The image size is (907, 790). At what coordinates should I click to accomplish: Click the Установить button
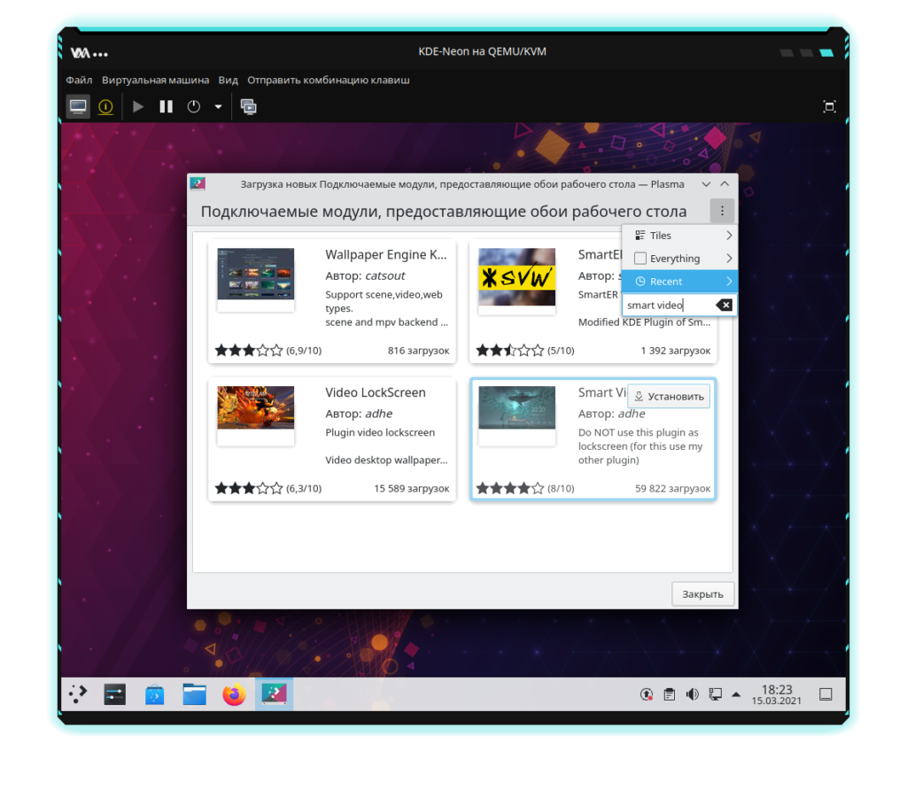pyautogui.click(x=669, y=397)
